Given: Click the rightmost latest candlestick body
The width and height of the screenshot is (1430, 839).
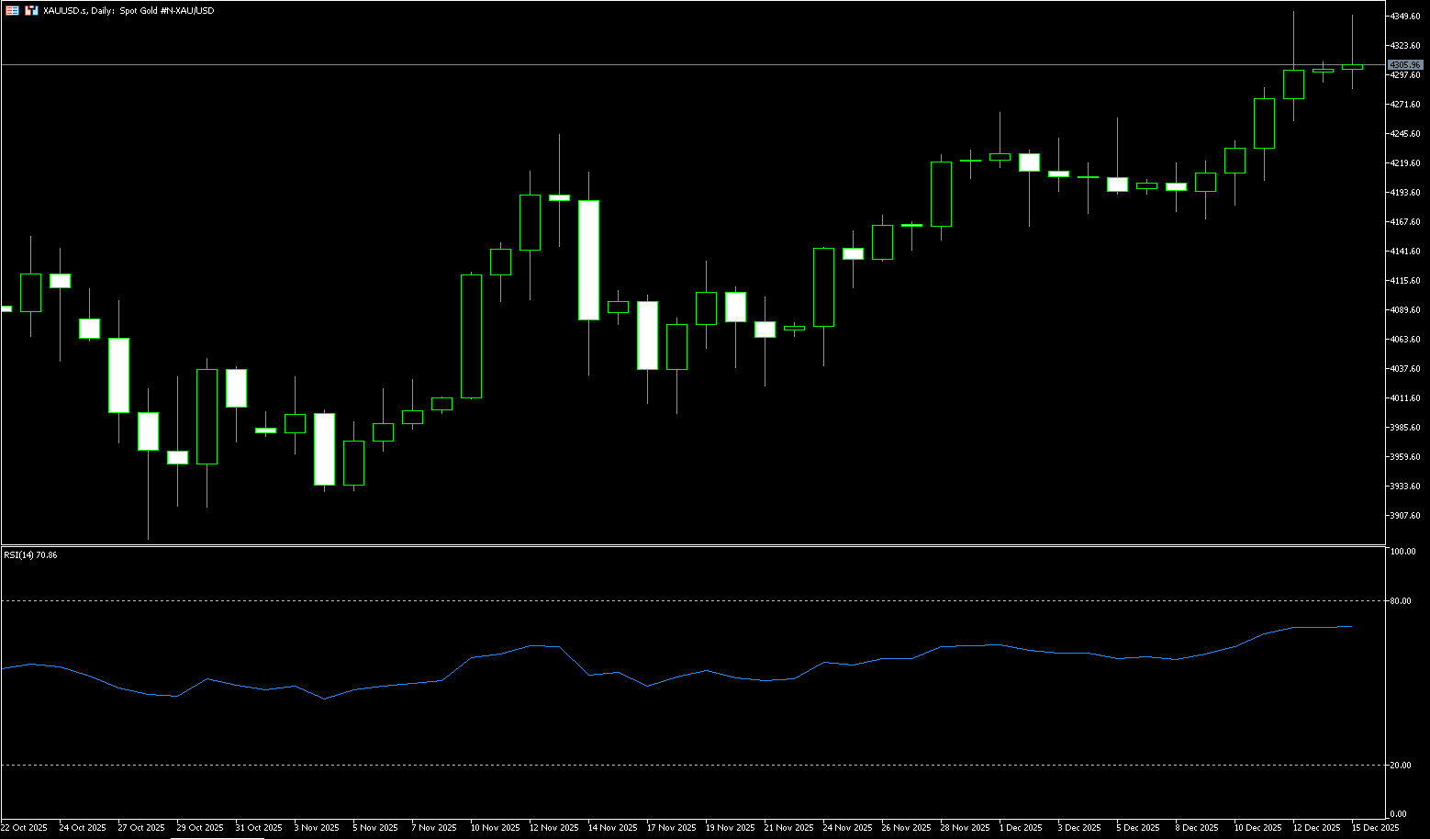Looking at the screenshot, I should point(1352,67).
